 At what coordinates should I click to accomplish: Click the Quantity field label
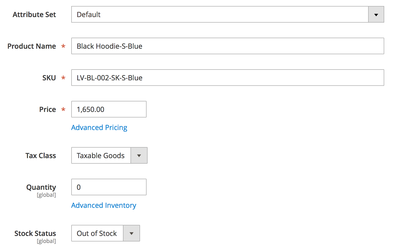tap(41, 187)
